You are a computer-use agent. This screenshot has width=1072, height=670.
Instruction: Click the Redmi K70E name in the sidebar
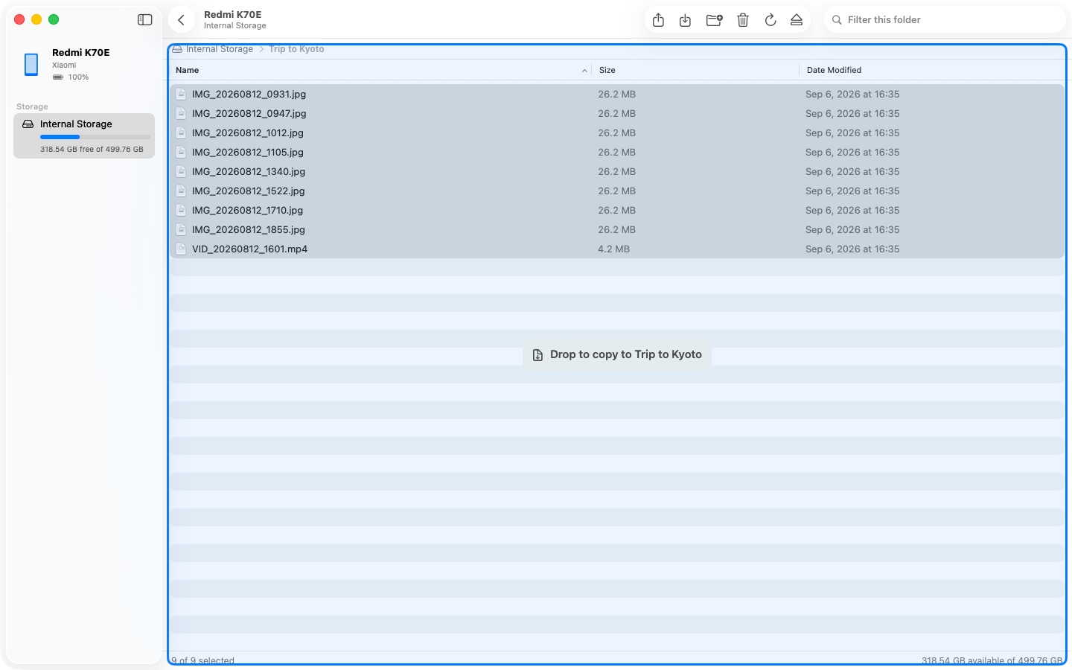(80, 53)
